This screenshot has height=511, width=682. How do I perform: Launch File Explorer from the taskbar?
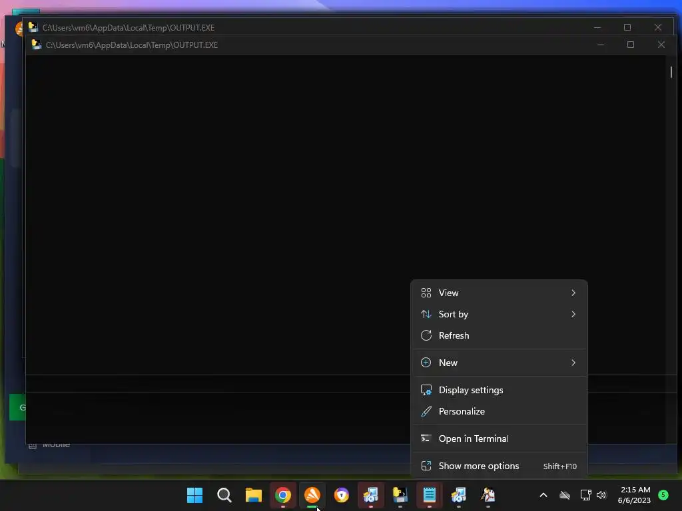(254, 495)
